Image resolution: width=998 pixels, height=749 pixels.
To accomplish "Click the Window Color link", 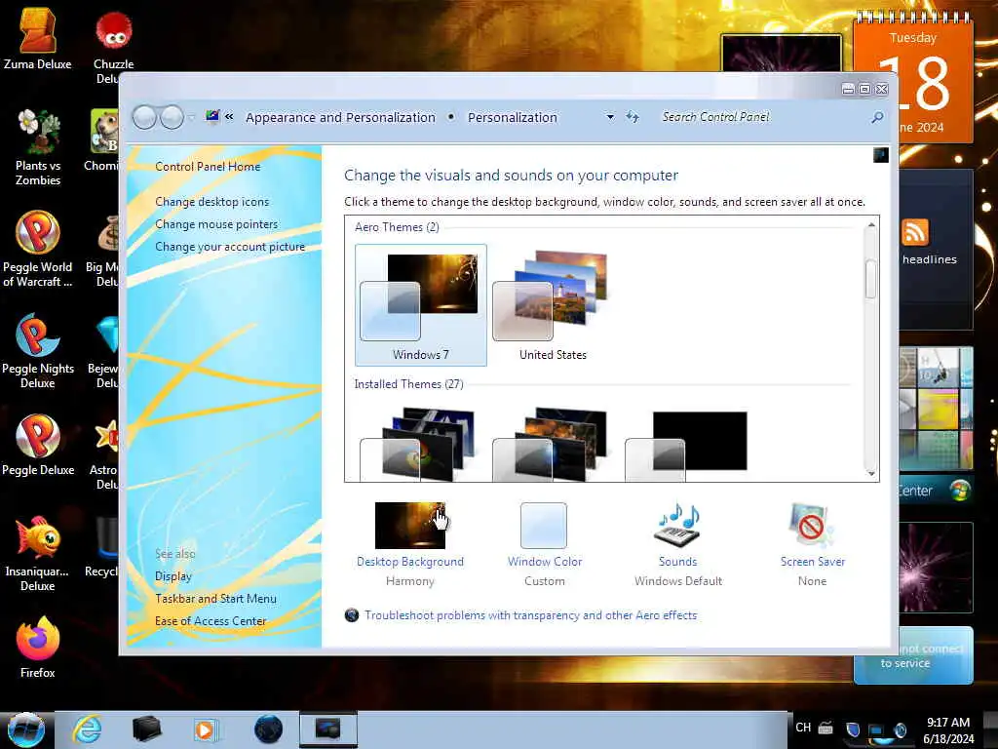I will point(545,562).
